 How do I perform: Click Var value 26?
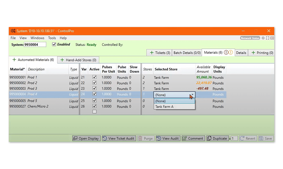pyautogui.click(x=83, y=106)
